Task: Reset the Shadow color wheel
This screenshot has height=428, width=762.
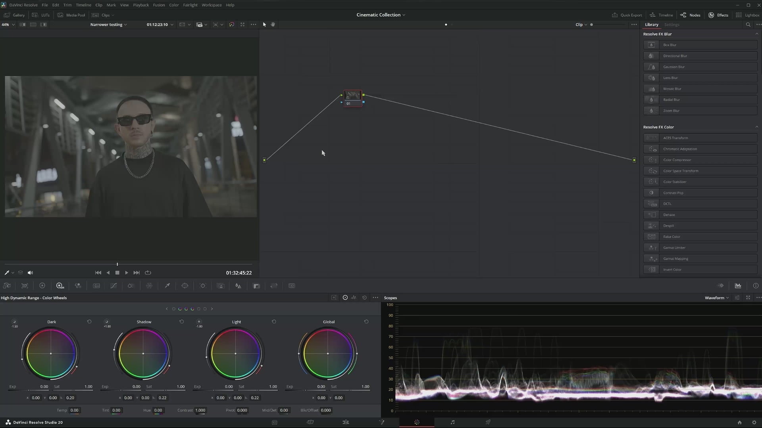Action: tap(182, 322)
